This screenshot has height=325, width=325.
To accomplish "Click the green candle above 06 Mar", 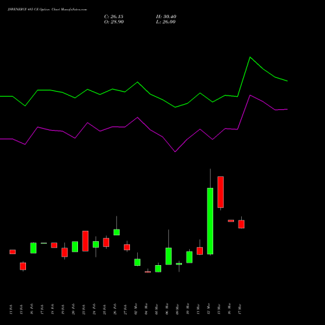I will pyautogui.click(x=168, y=256).
